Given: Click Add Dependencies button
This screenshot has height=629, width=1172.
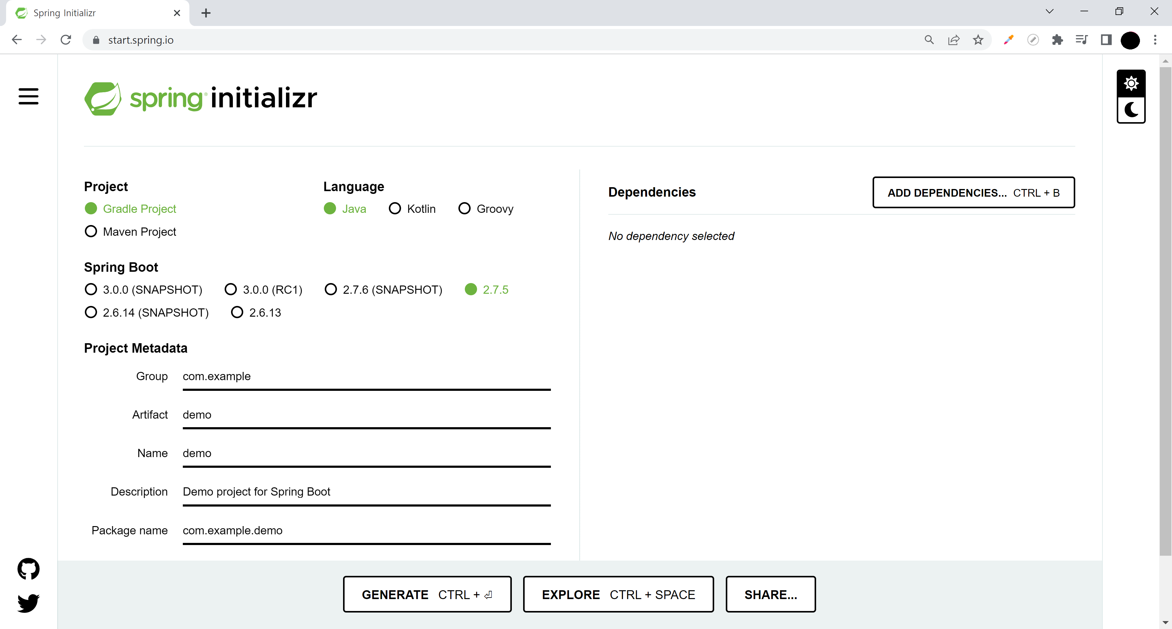Looking at the screenshot, I should [973, 193].
